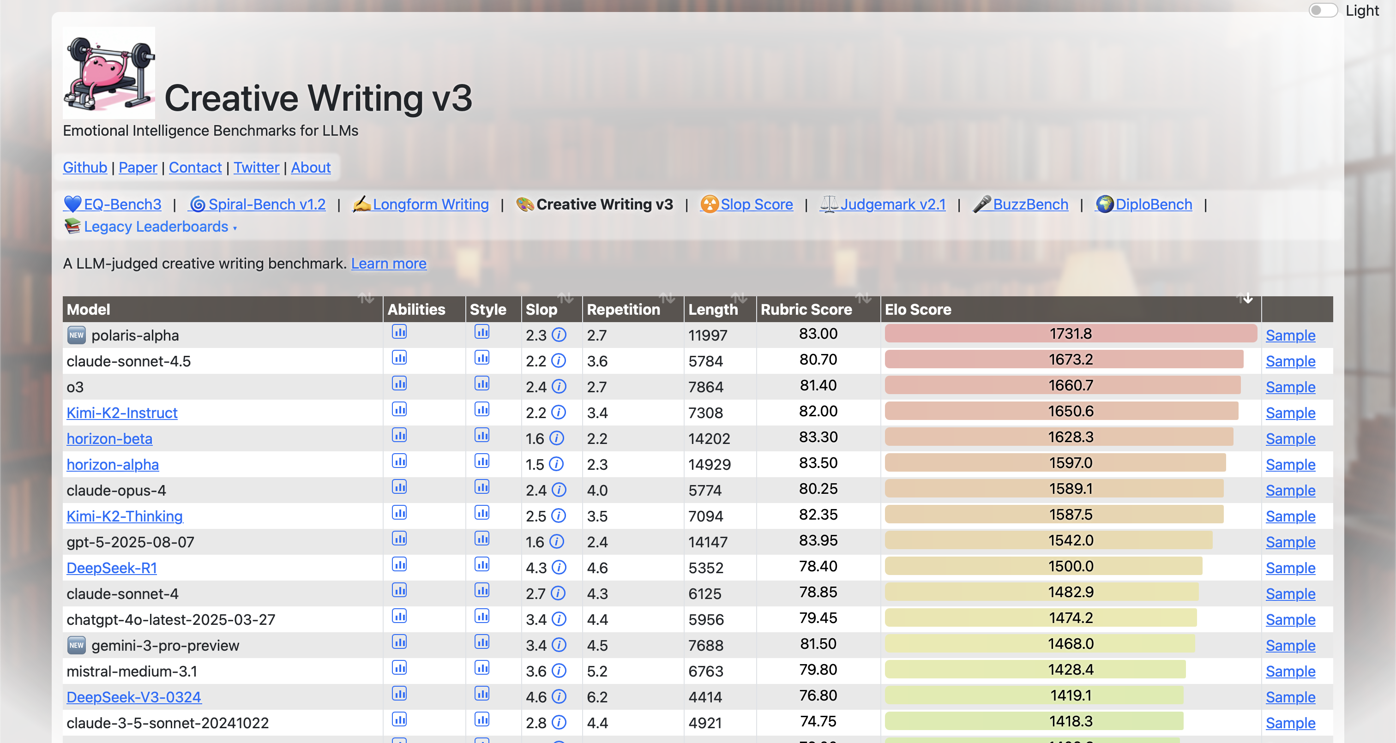Open the Github link
Viewport: 1396px width, 743px height.
[85, 168]
